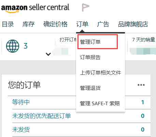This screenshot has width=156, height=137.
Task: Open the 等待中 orders link
Action: [21, 102]
